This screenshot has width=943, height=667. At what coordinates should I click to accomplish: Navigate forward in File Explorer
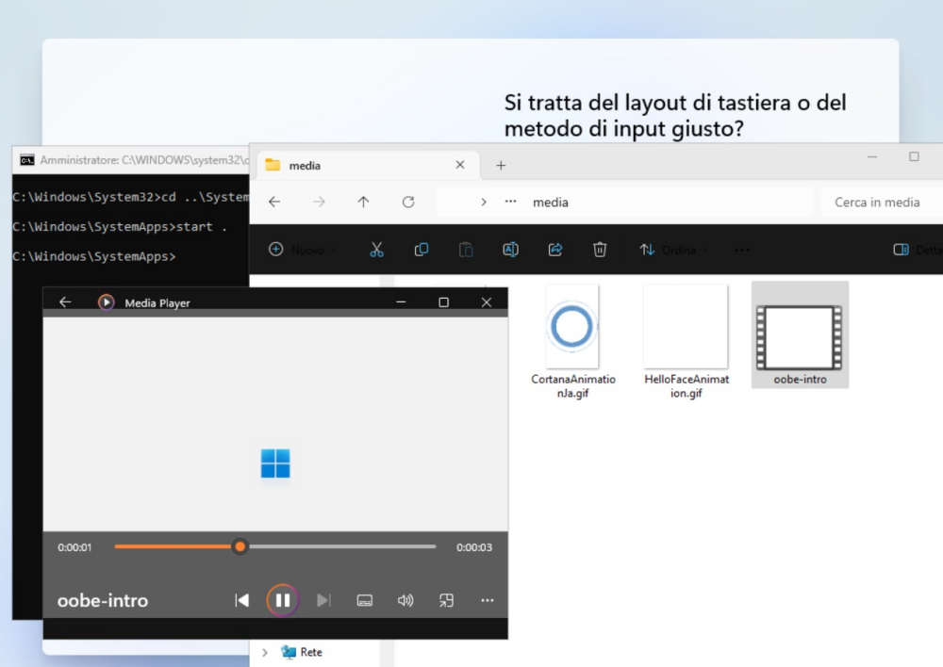point(319,202)
